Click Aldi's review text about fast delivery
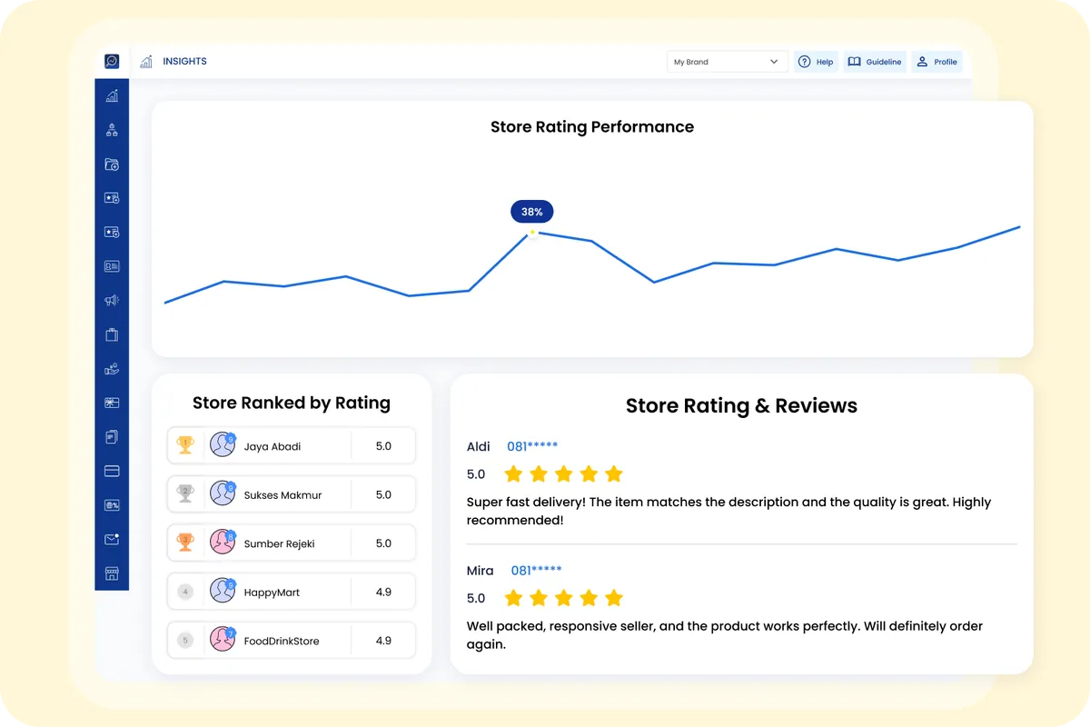Viewport: 1090px width, 727px height. 728,511
